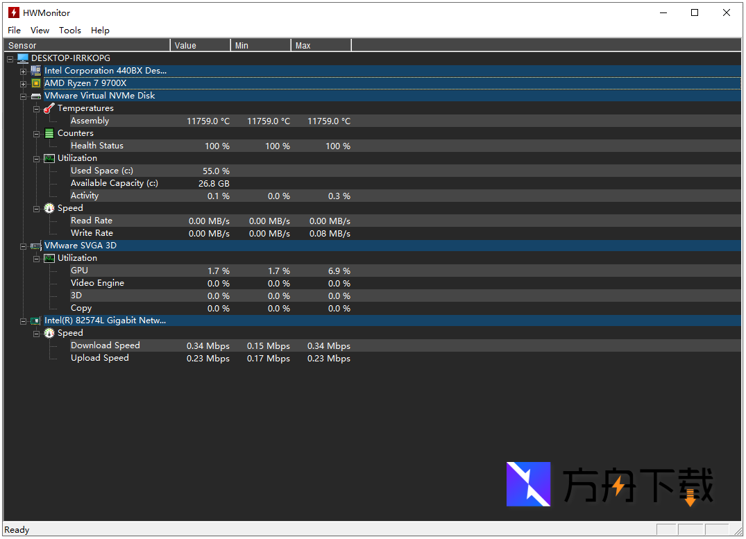The image size is (746, 539).
Task: Click the AMD Ryzen 7 9700X chip icon
Action: pyautogui.click(x=36, y=83)
